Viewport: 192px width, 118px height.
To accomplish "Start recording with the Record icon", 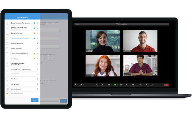I will pos(126,85).
